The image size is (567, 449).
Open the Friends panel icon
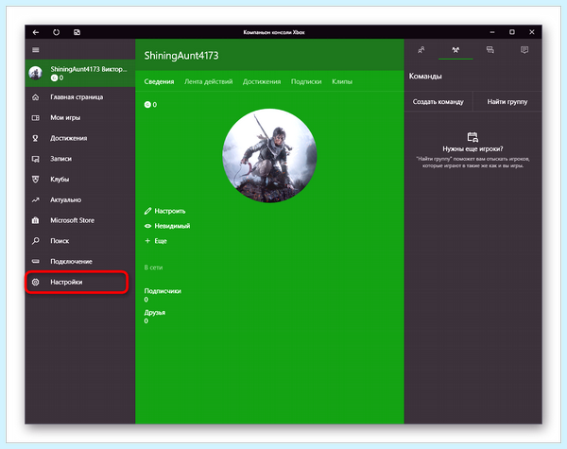(421, 50)
